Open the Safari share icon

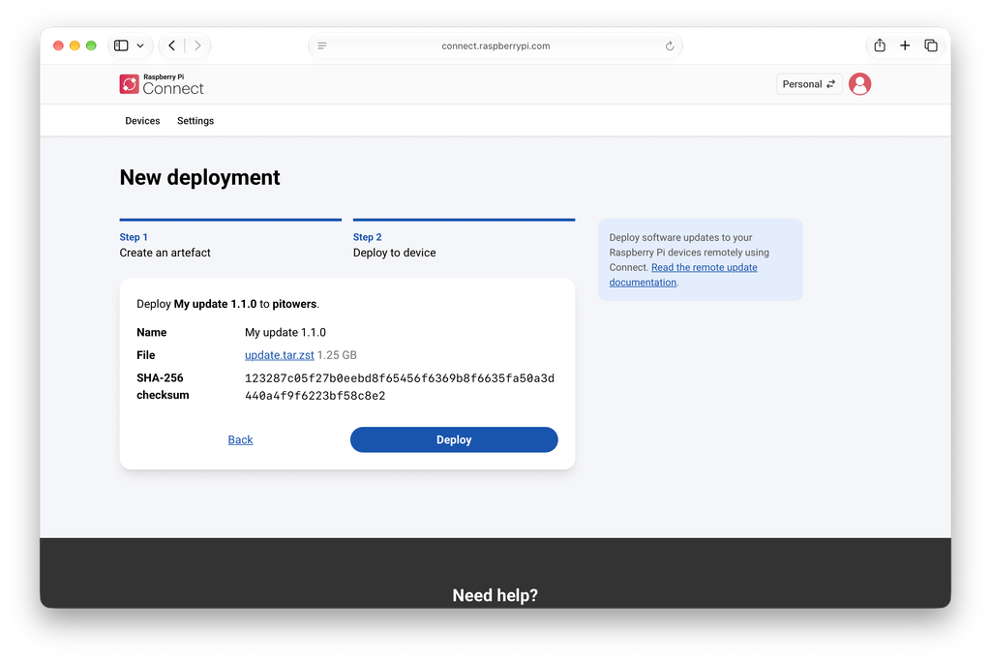pyautogui.click(x=880, y=45)
